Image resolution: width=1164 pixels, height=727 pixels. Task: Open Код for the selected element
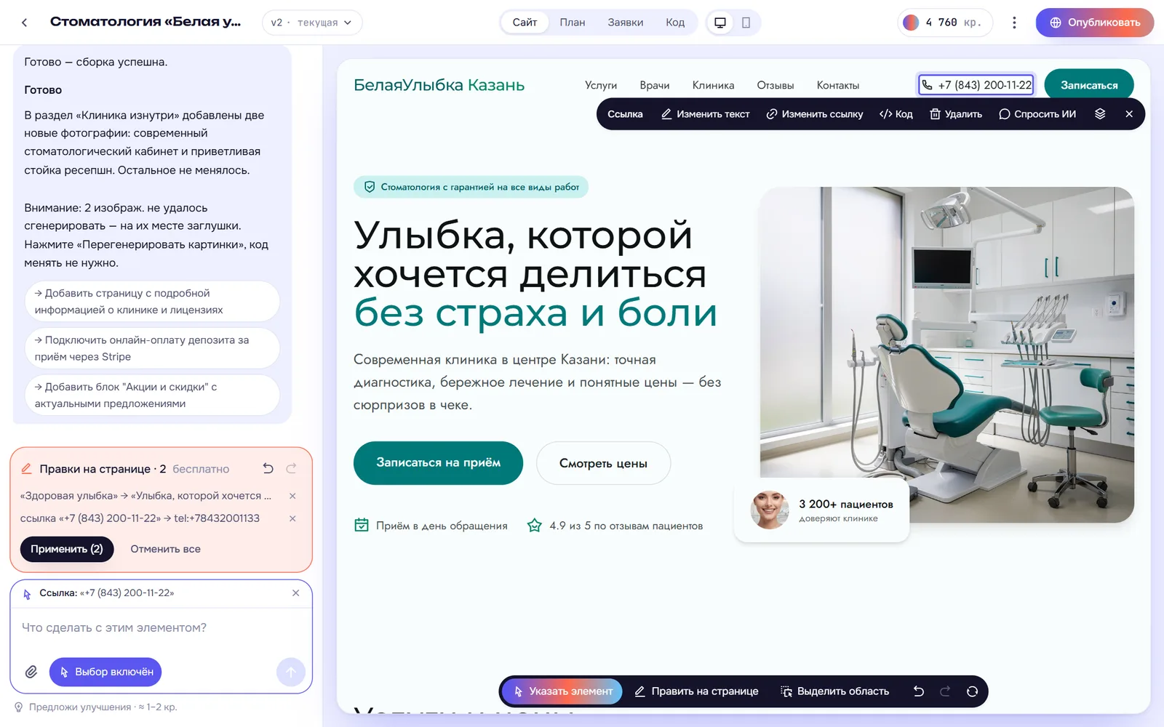[896, 114]
